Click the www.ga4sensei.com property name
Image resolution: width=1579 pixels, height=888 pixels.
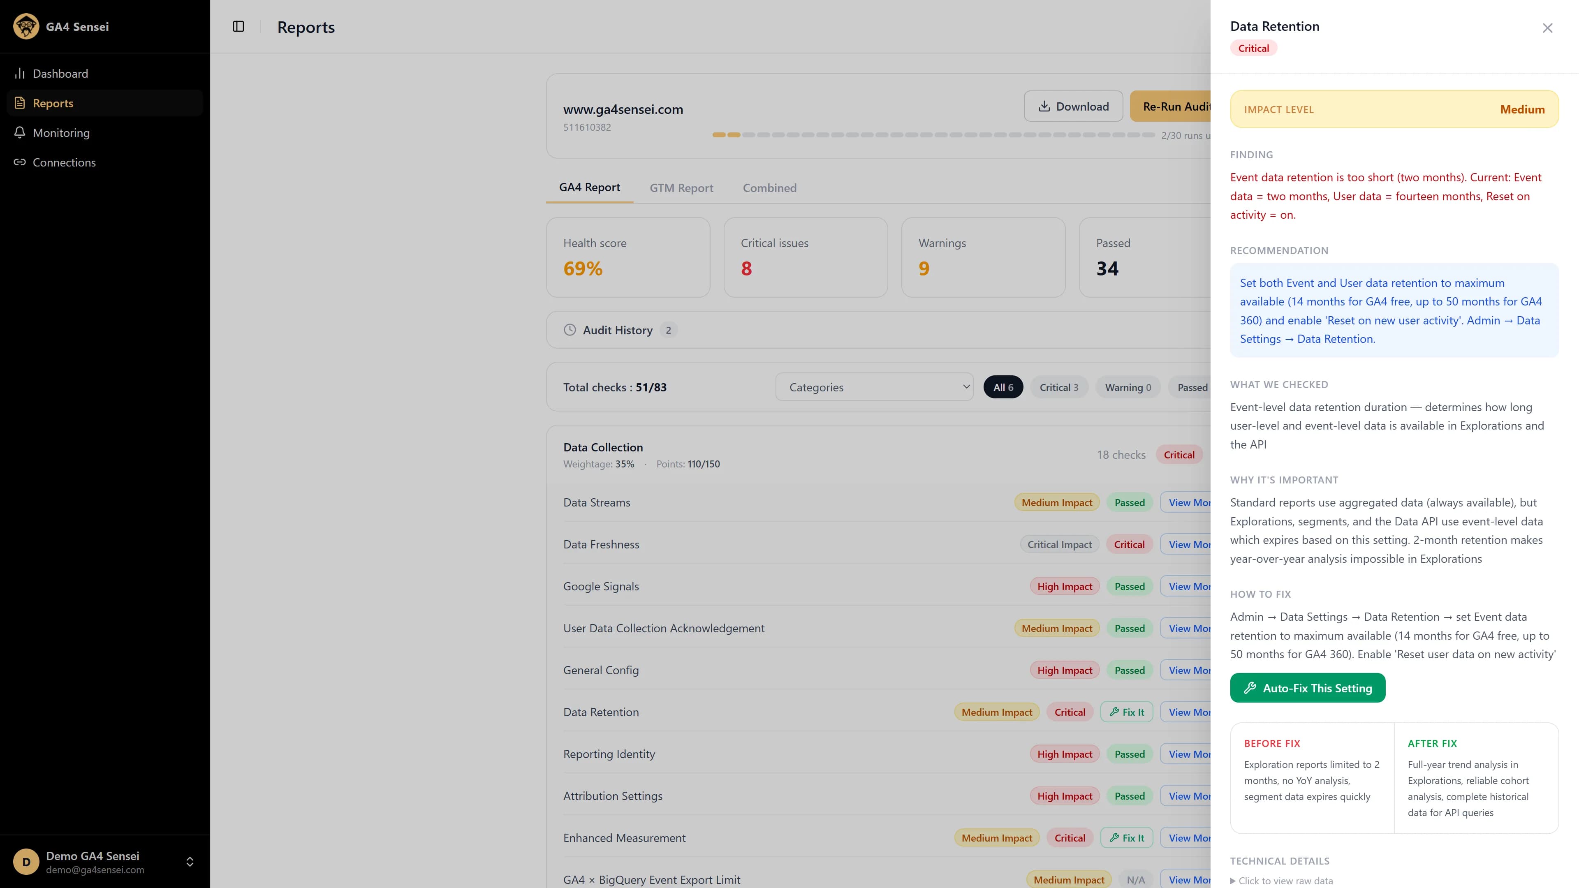coord(623,109)
